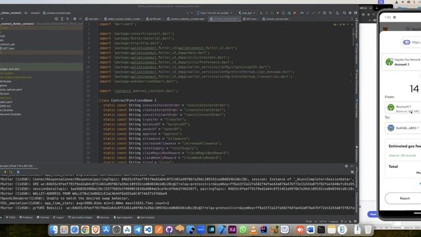Switch to the main.dart editor tab
The image size is (421, 237).
click(92, 19)
